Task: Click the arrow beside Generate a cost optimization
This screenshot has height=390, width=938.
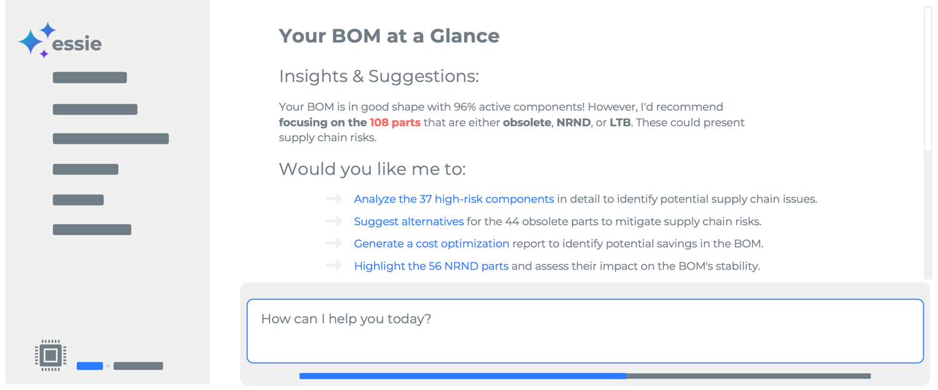Action: (x=334, y=243)
